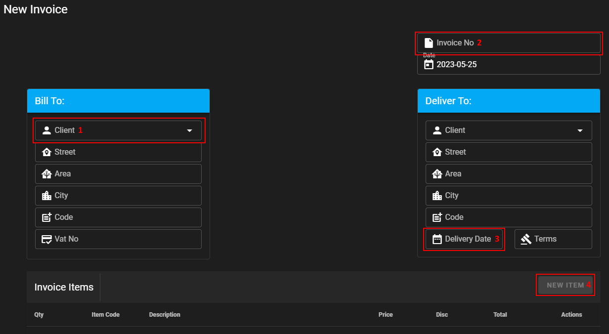
Task: Click the Price column header
Action: (386, 315)
